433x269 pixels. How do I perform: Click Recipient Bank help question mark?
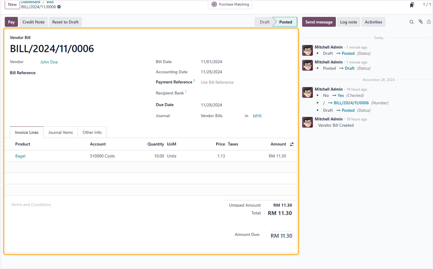tap(186, 92)
